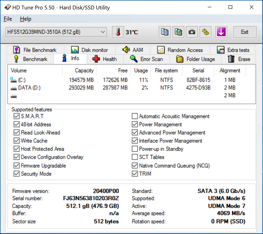Switch to the Erase tab
This screenshot has width=263, height=234.
[x=239, y=59]
